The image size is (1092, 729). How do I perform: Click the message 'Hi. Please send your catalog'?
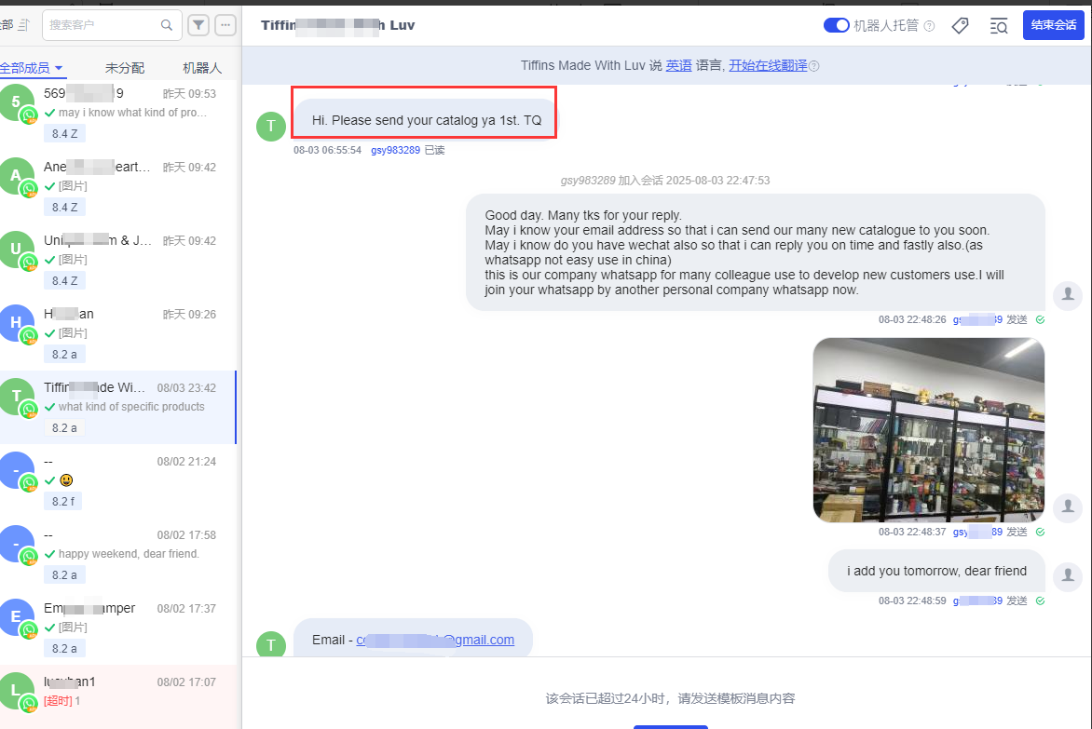426,120
